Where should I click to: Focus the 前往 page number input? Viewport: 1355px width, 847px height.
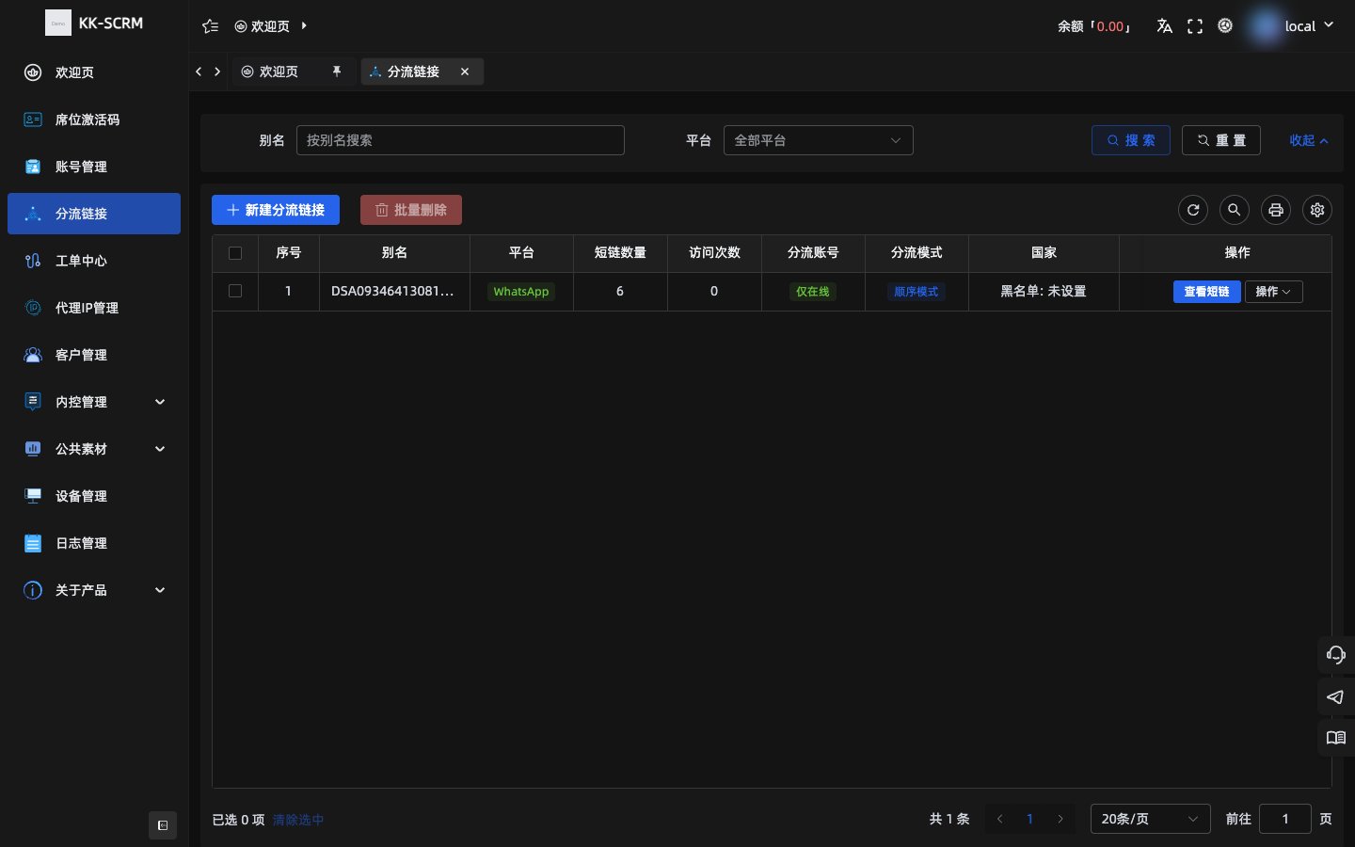coord(1284,819)
